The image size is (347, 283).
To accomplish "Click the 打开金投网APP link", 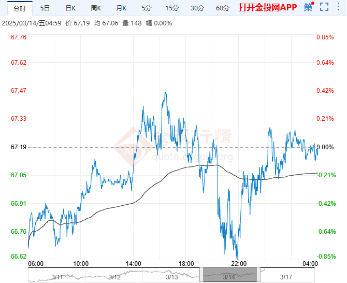I will [268, 8].
